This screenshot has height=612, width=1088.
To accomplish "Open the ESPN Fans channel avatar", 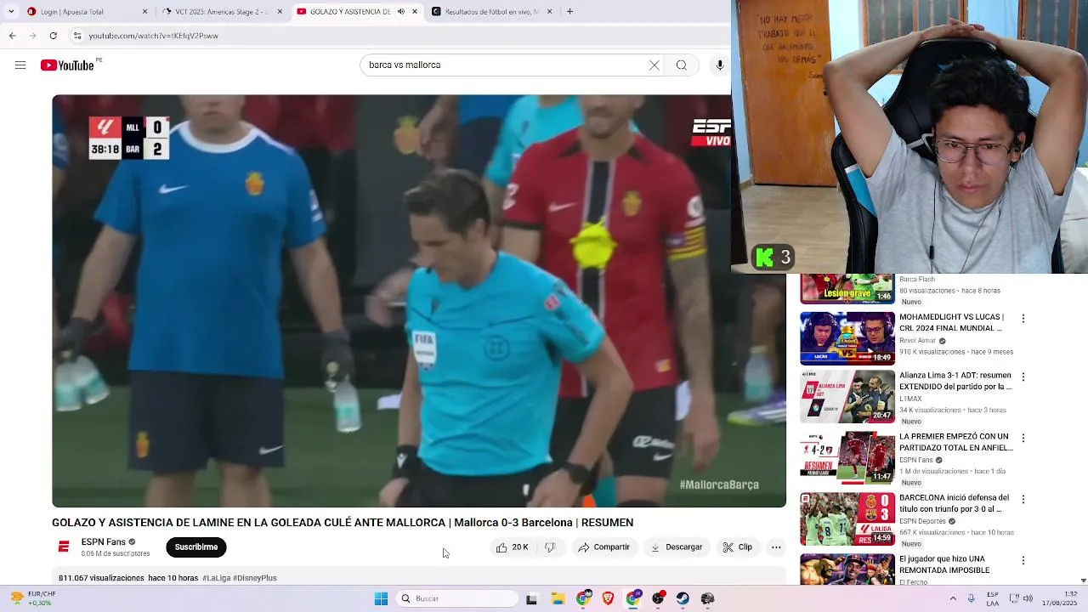I will (63, 547).
